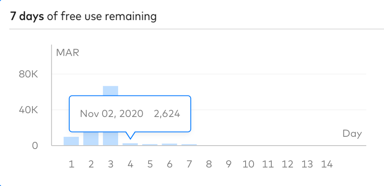384x186 pixels.
Task: Click the x-axis label 14
Action: tap(327, 164)
